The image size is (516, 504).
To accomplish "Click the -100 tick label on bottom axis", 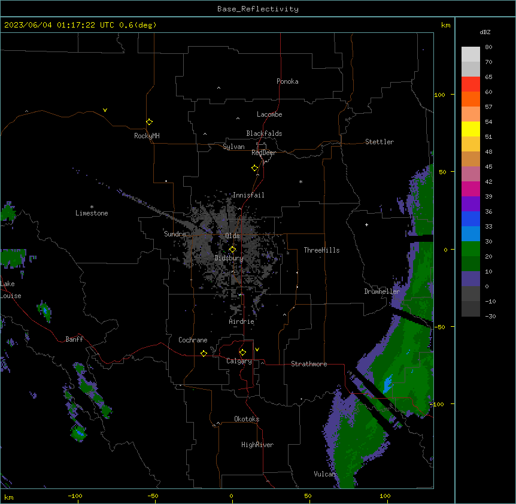I will point(75,496).
